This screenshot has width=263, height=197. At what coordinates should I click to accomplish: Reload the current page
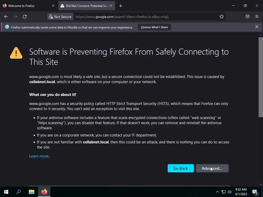coord(25,17)
